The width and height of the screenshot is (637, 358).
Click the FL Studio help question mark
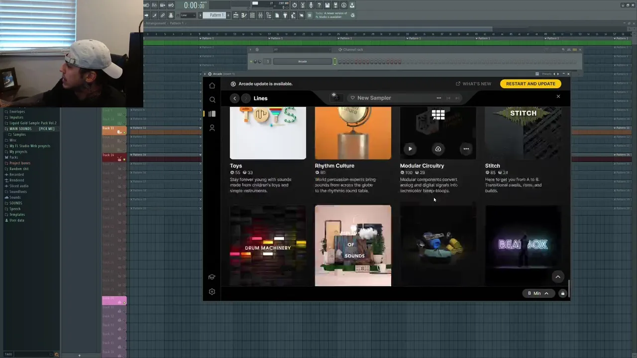point(319,5)
